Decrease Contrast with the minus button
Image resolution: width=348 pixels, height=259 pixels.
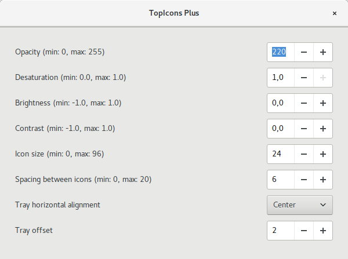(x=304, y=129)
